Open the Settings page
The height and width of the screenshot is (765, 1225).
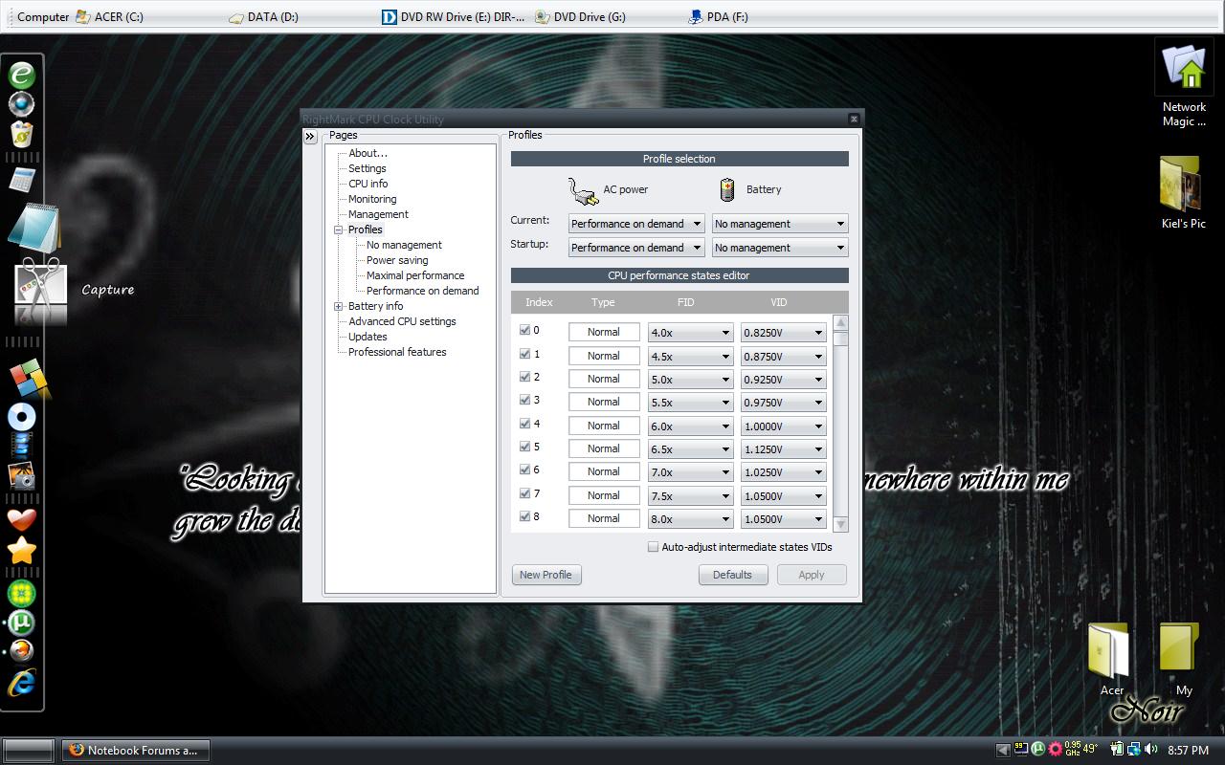pyautogui.click(x=367, y=168)
